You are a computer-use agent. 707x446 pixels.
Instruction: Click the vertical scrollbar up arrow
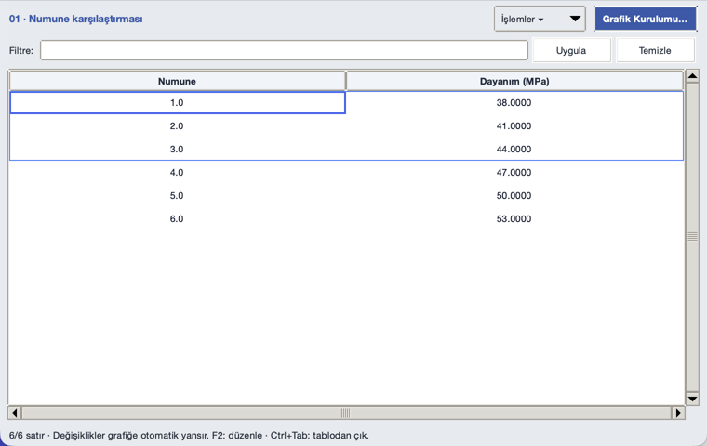pyautogui.click(x=692, y=76)
